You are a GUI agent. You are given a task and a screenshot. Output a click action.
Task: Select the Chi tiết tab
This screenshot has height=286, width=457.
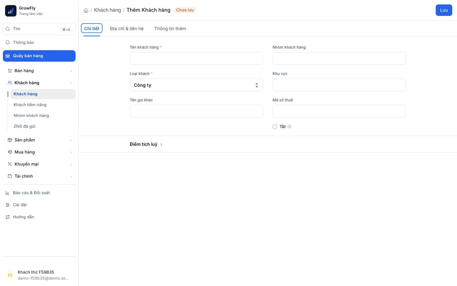coord(92,28)
